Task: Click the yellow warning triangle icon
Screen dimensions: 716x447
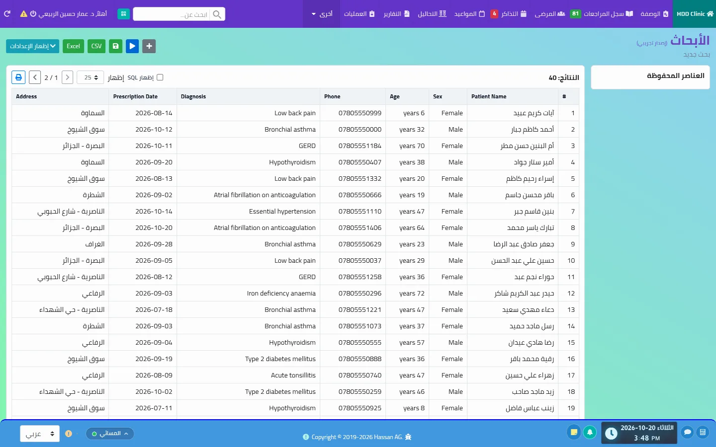Action: 23,14
